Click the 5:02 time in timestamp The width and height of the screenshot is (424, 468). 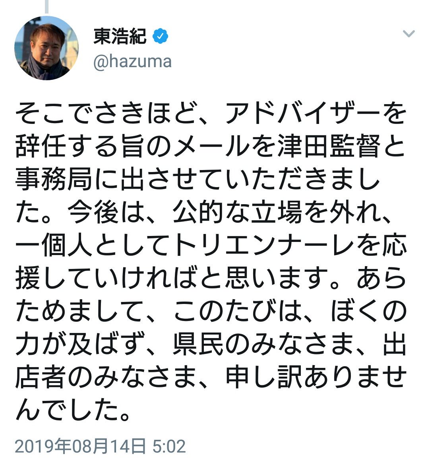tap(169, 447)
